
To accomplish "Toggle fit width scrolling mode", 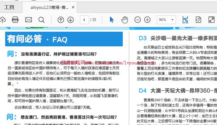I will click(x=185, y=20).
